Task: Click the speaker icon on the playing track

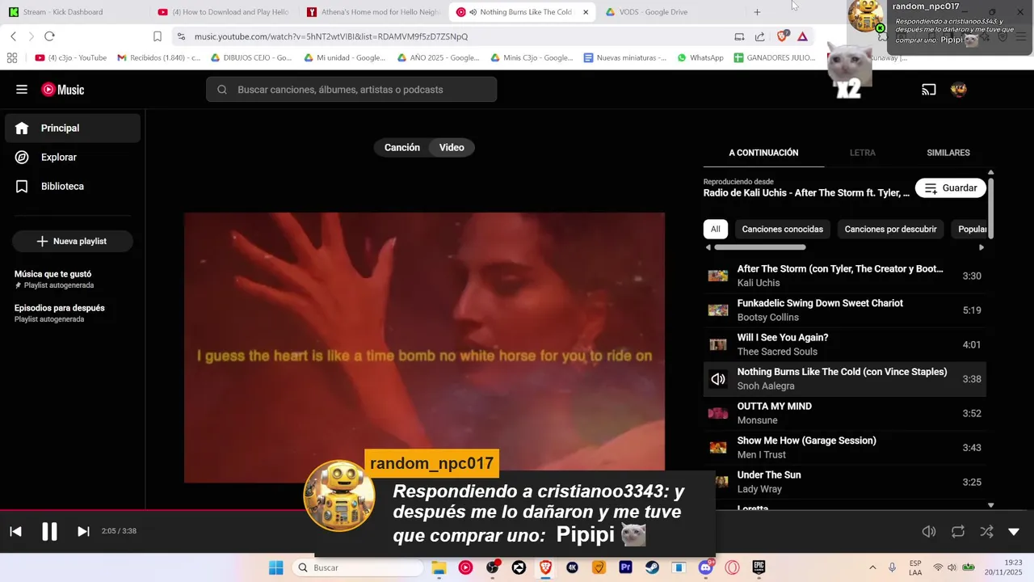Action: click(x=718, y=379)
